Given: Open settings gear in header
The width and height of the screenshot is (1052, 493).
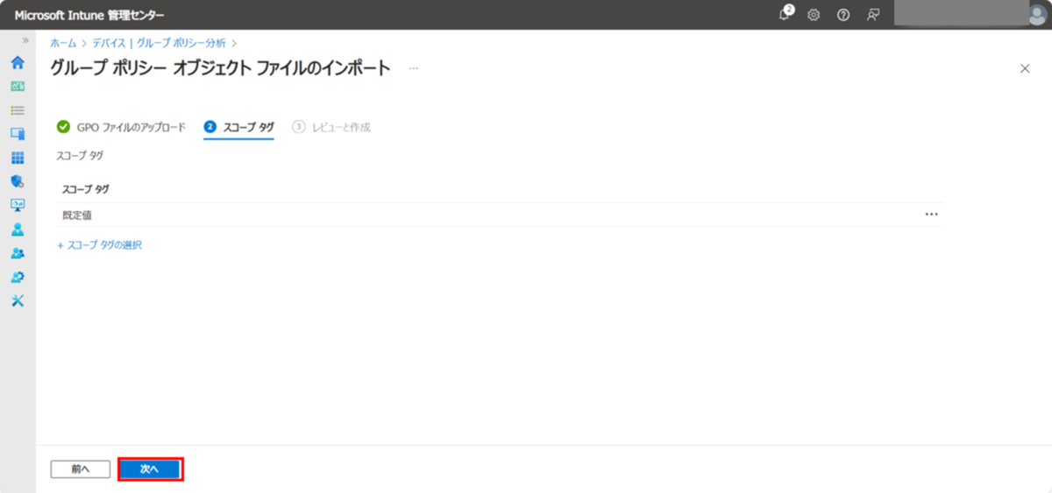Looking at the screenshot, I should [814, 15].
